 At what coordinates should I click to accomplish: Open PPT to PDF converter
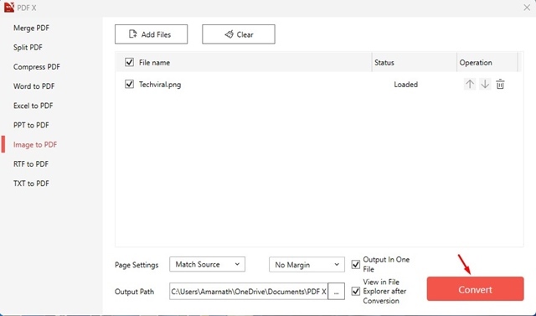click(31, 125)
